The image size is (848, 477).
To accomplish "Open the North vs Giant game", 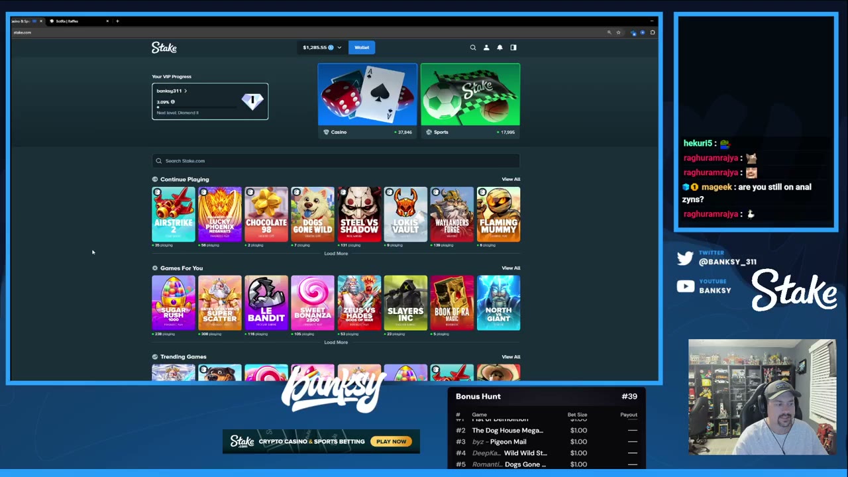I will click(498, 303).
